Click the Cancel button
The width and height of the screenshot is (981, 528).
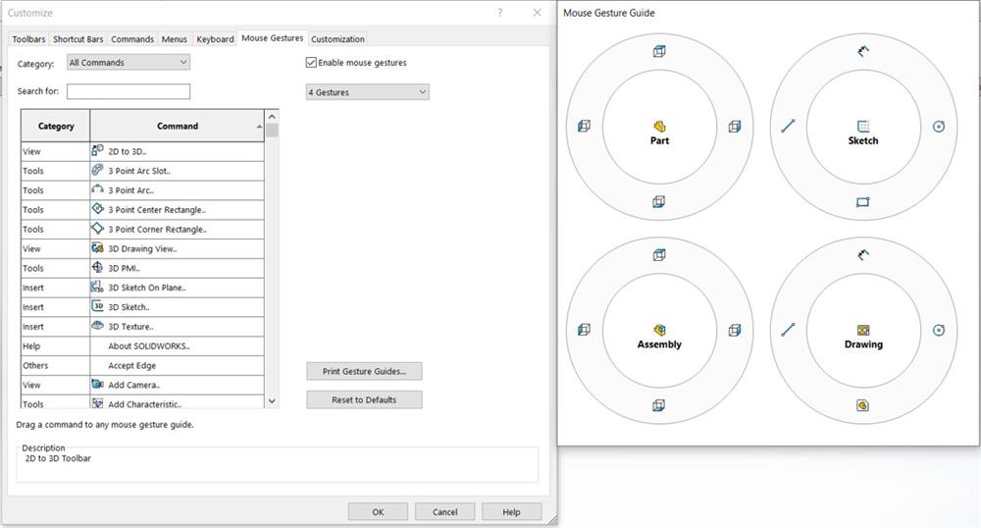click(444, 511)
